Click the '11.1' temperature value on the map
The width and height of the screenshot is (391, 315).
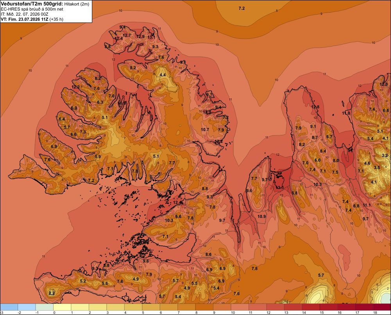click(367, 205)
